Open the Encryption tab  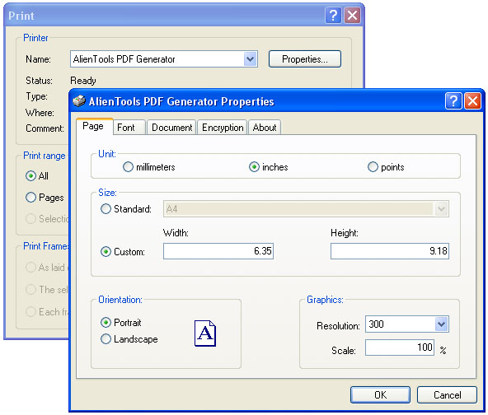[223, 128]
